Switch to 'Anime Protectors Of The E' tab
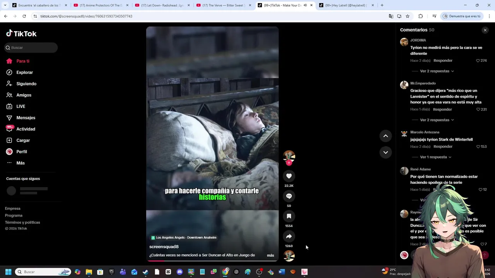Viewport: 495px width, 278px height. pyautogui.click(x=101, y=5)
